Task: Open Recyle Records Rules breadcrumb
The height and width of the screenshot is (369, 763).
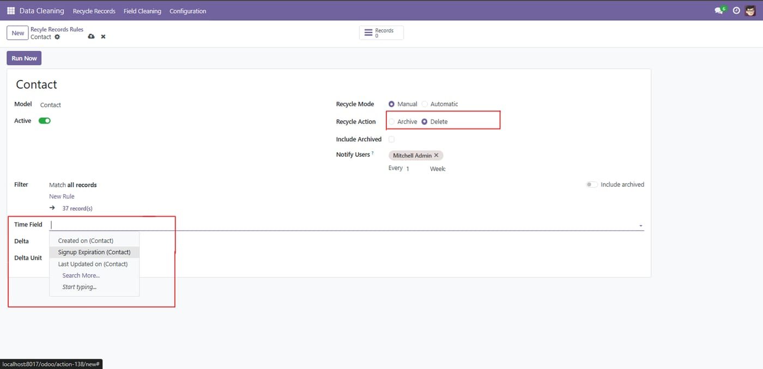Action: pyautogui.click(x=57, y=29)
